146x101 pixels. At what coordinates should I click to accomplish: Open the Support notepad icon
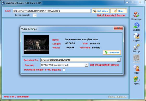coord(136,36)
